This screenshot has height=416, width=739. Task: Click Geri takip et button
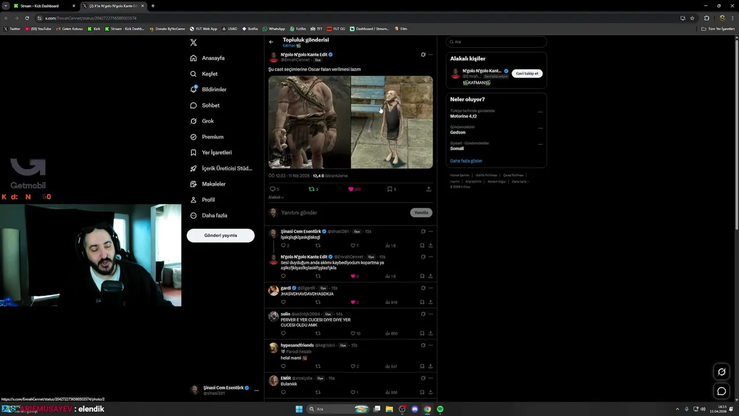point(527,73)
